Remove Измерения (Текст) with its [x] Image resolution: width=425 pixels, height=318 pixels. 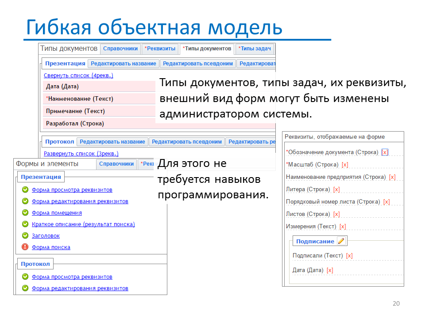click(343, 227)
